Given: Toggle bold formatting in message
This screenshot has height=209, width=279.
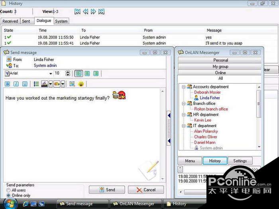Looking at the screenshot, I should click(x=8, y=84).
